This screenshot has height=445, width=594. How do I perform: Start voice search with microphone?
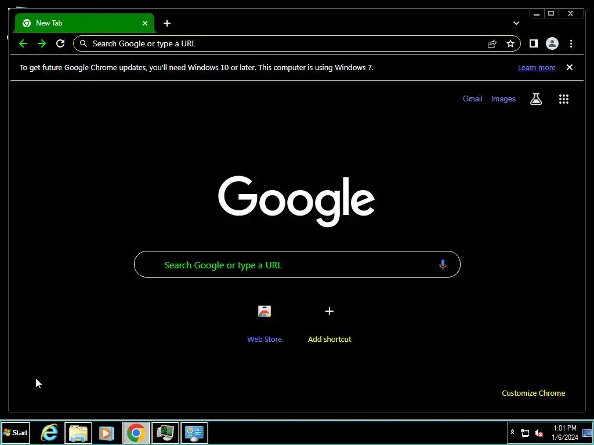[443, 264]
